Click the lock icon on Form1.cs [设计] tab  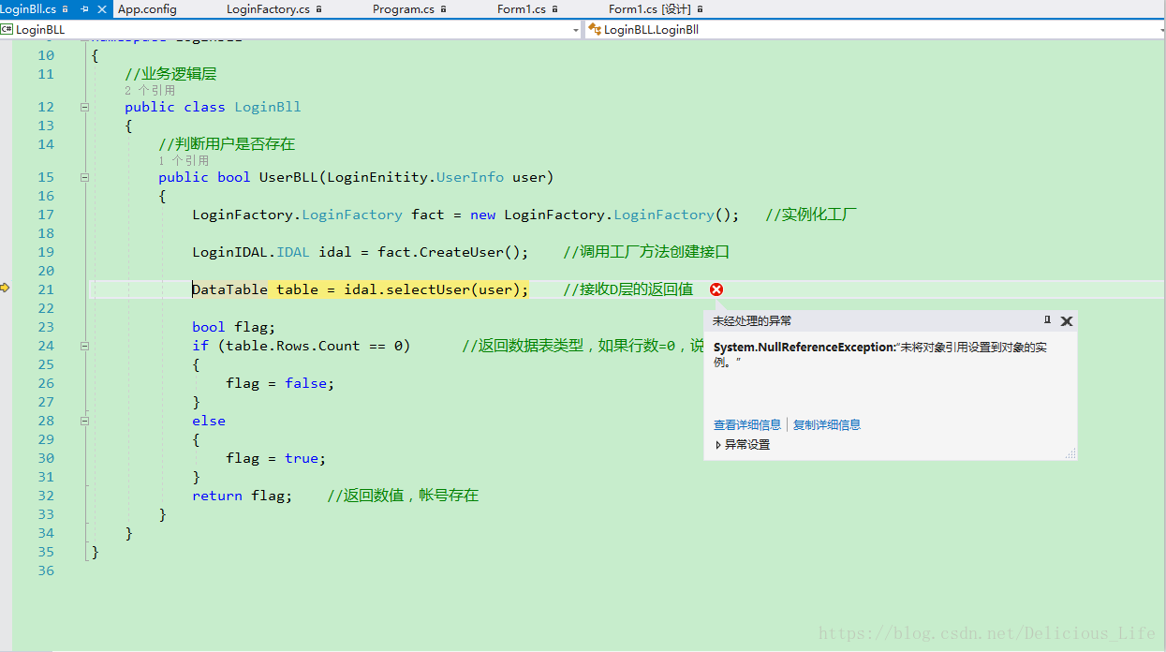pyautogui.click(x=701, y=9)
